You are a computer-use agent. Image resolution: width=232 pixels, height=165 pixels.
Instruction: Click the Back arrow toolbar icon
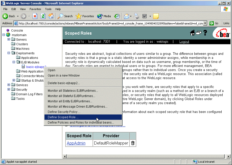click(x=5, y=16)
